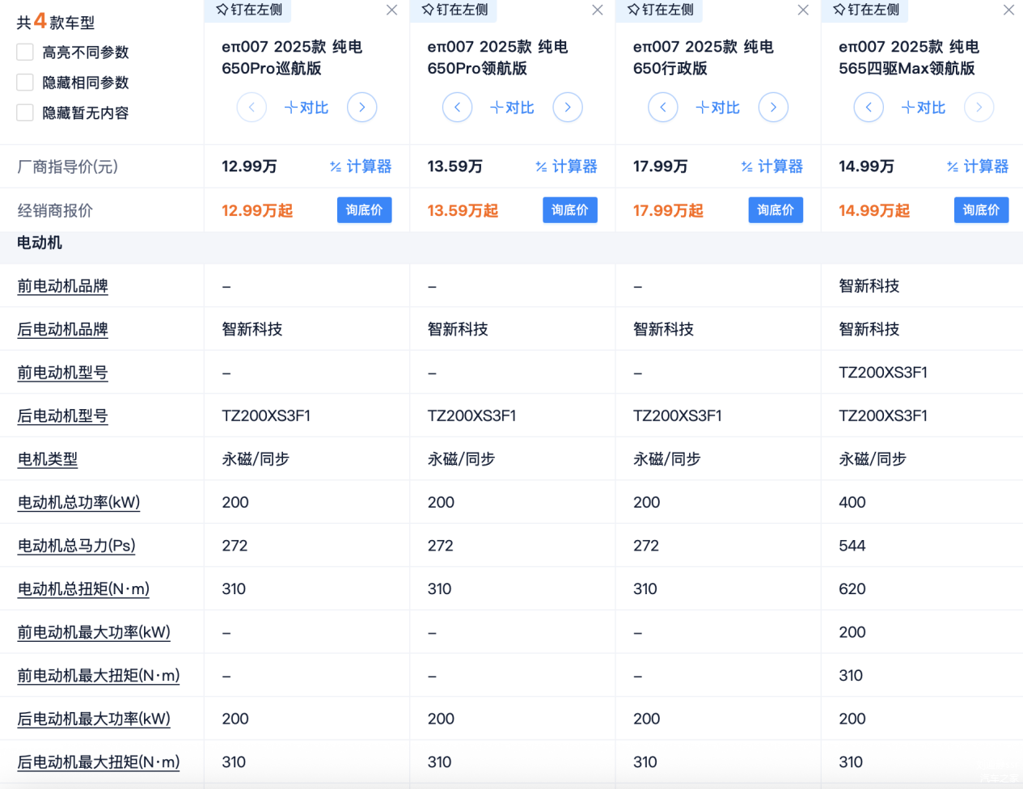1023x789 pixels.
Task: Add 650Pro领航版 to 对比 comparison
Action: click(x=512, y=108)
